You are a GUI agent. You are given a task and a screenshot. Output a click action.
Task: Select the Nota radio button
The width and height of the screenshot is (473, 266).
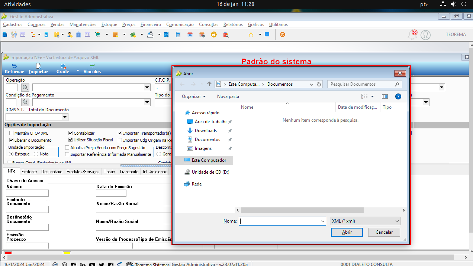click(36, 154)
